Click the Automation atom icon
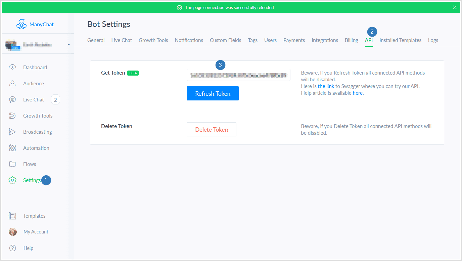462x261 pixels. click(12, 148)
